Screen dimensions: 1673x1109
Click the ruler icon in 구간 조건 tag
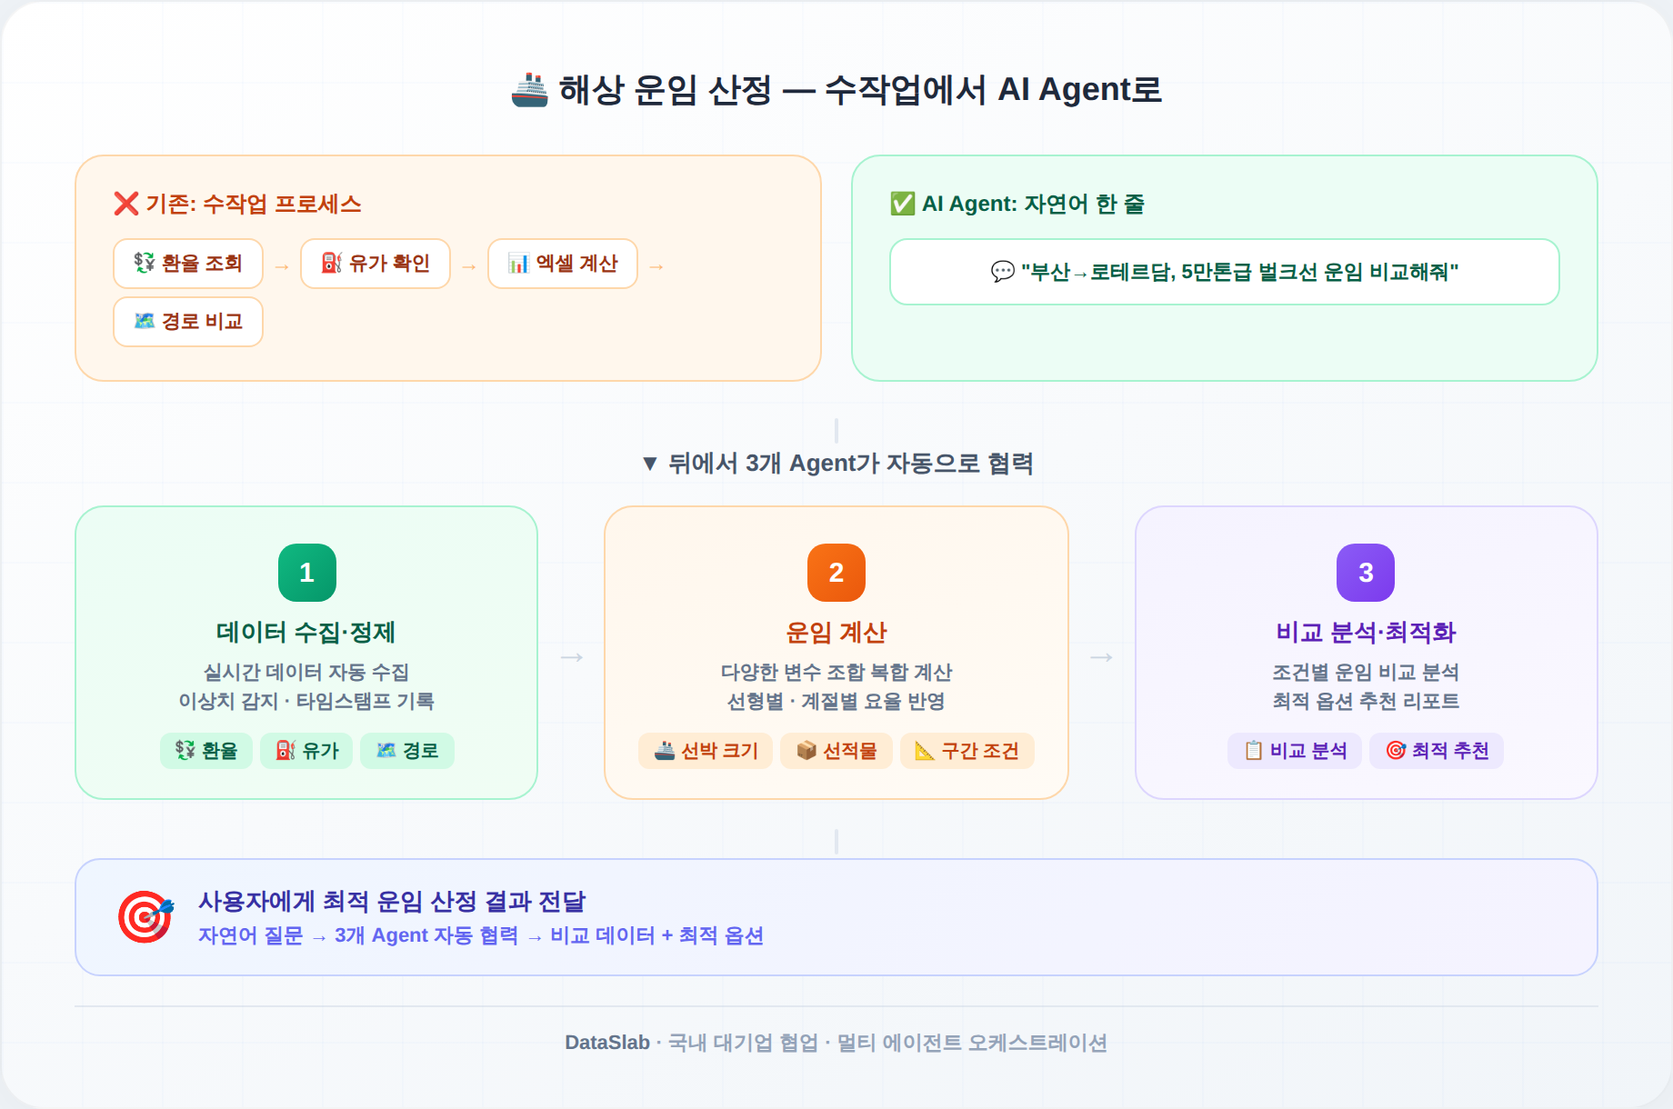pos(925,750)
